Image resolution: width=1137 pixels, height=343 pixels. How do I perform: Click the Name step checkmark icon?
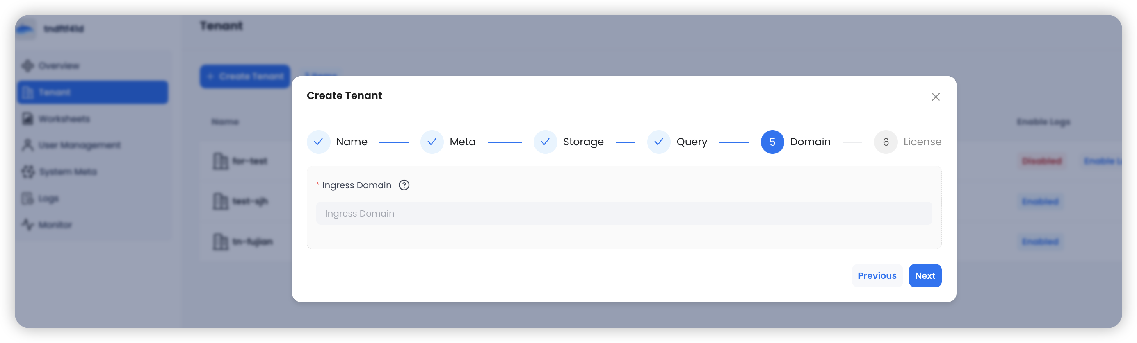tap(318, 142)
